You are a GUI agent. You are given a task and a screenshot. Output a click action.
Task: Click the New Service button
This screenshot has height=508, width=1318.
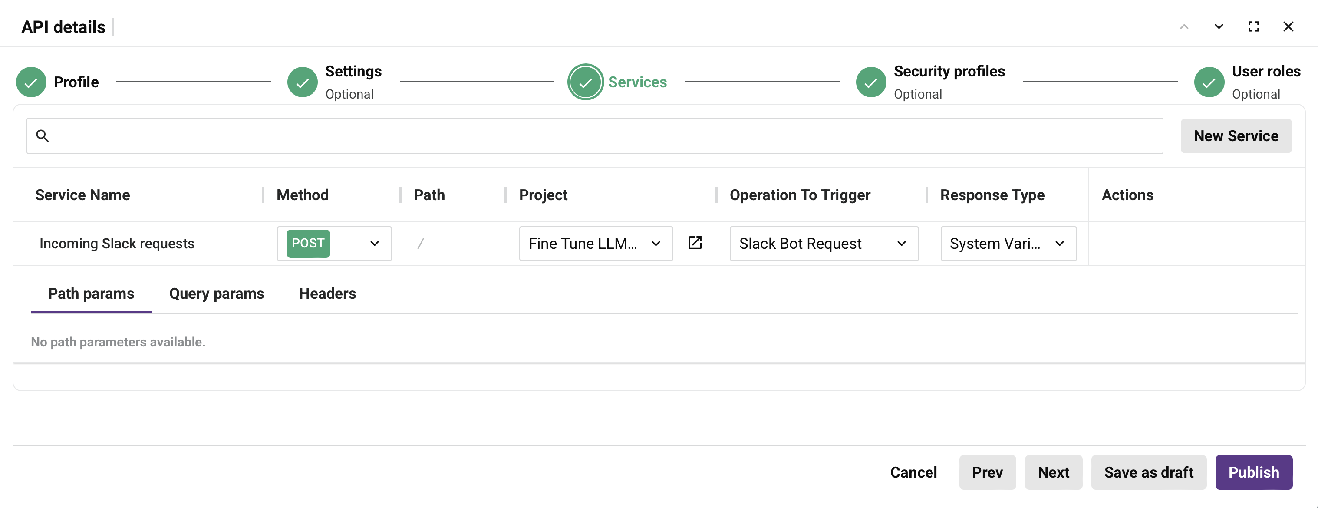point(1236,135)
